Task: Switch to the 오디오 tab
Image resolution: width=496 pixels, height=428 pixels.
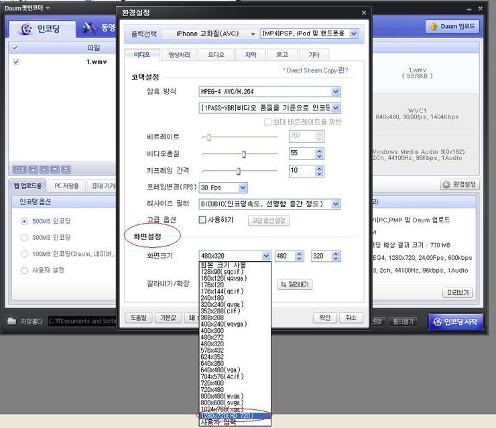Action: (x=216, y=55)
